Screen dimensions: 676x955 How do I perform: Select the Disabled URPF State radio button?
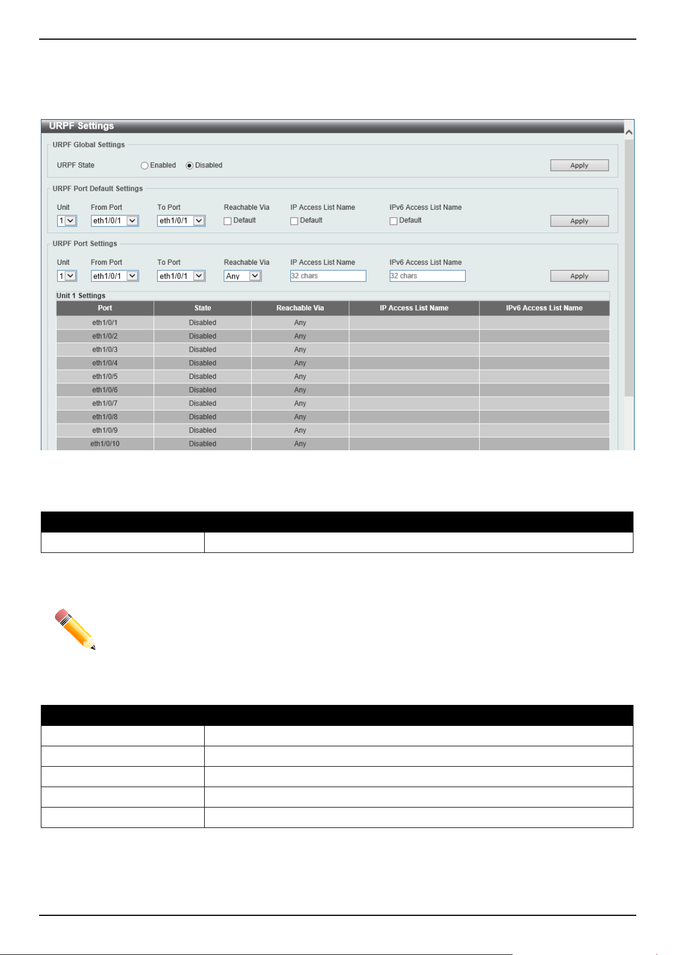[x=189, y=166]
